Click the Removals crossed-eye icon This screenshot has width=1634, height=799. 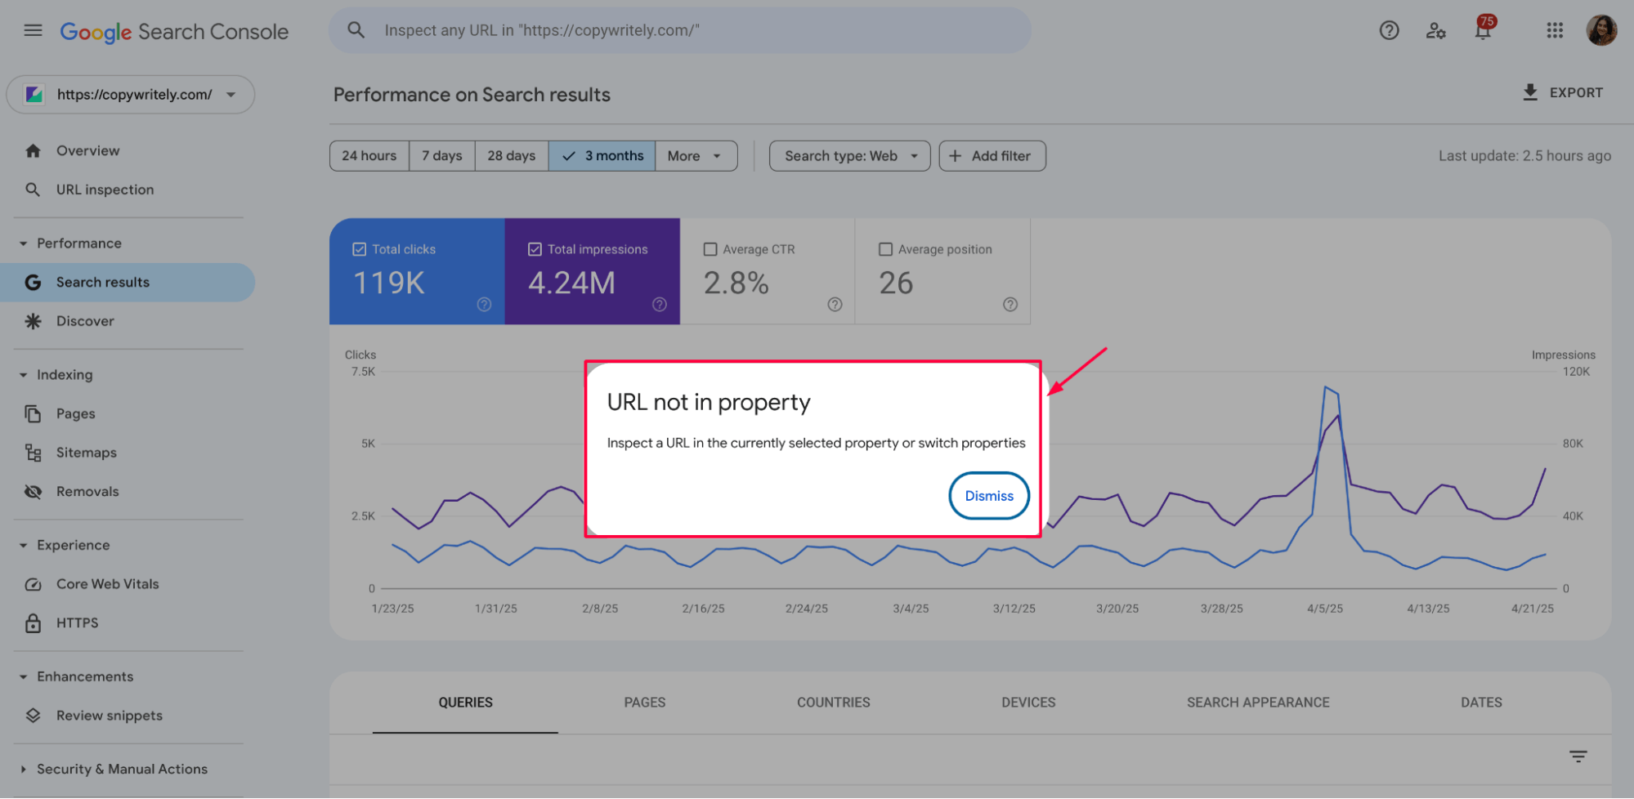pos(33,491)
